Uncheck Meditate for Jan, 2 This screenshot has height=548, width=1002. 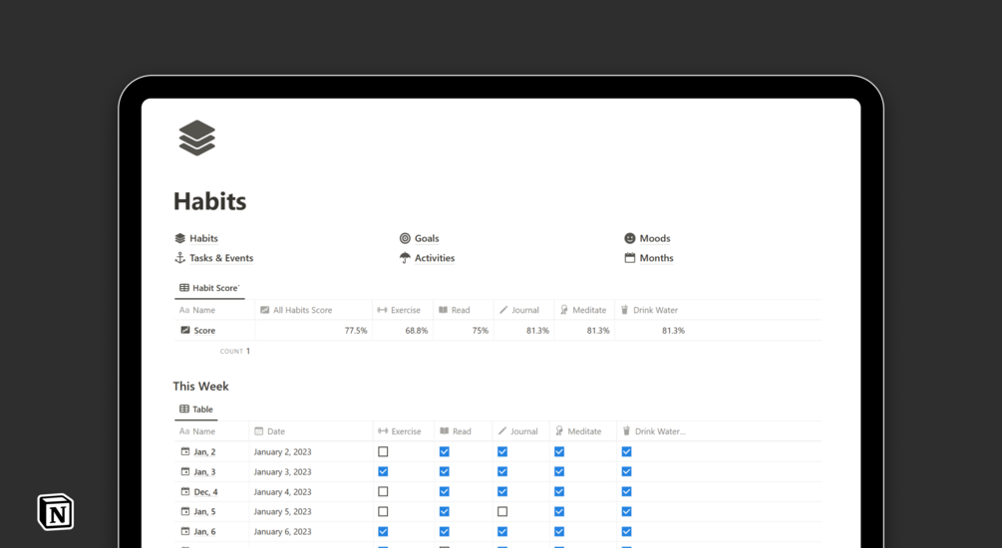point(559,451)
